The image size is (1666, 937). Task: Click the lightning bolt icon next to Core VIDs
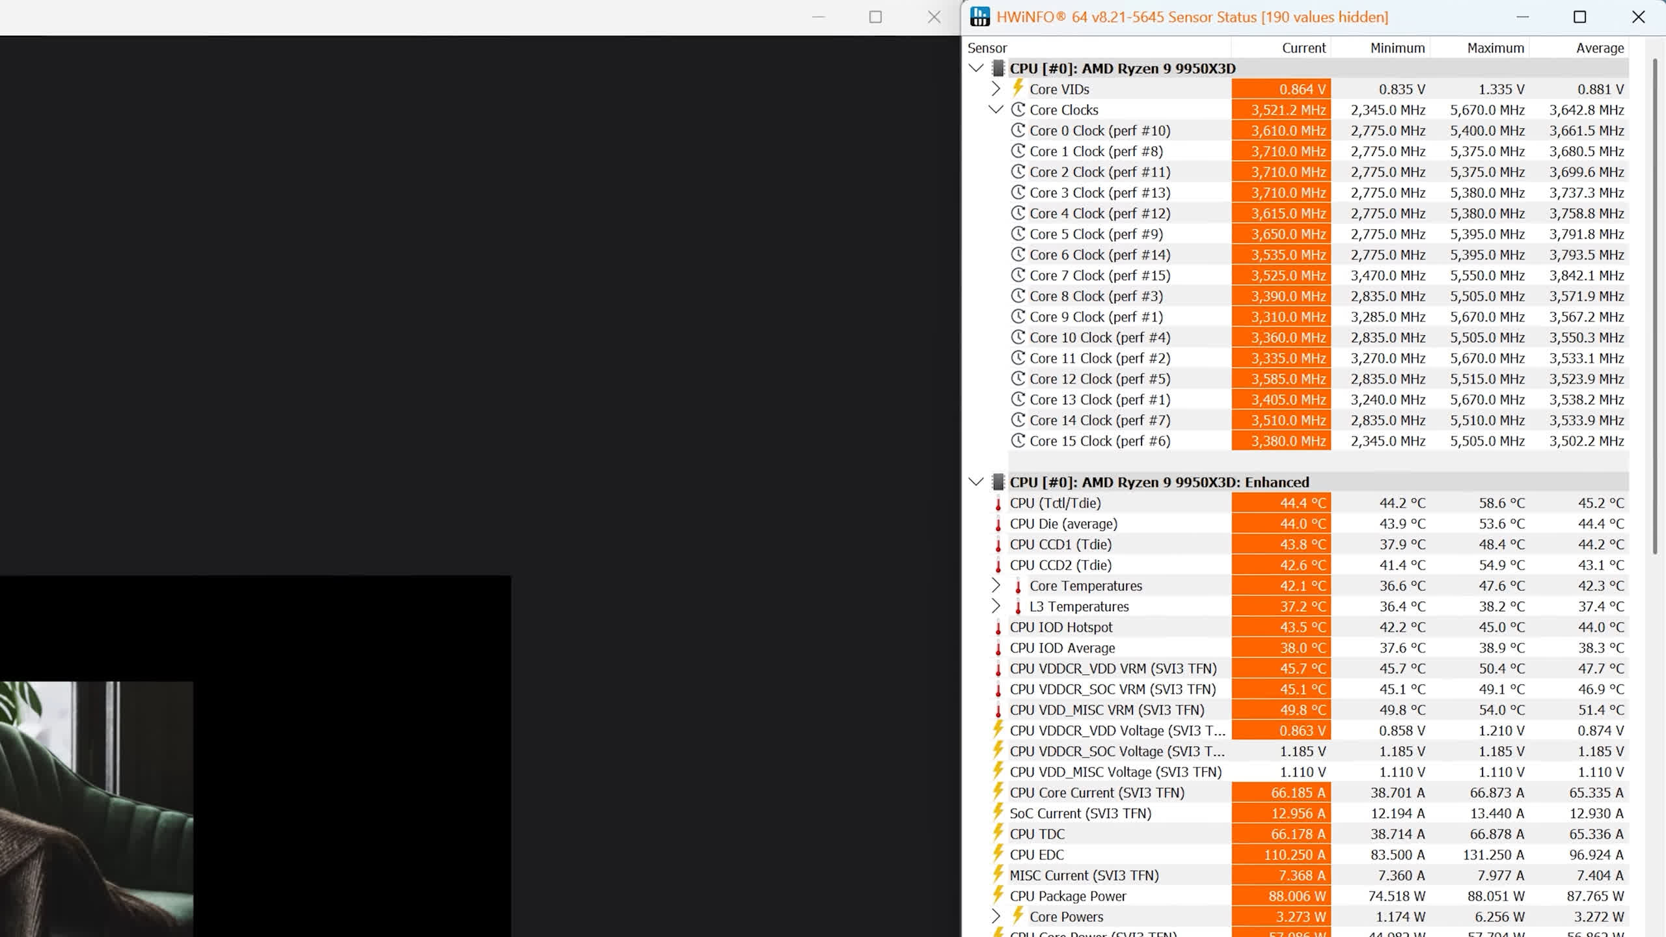click(x=1018, y=88)
